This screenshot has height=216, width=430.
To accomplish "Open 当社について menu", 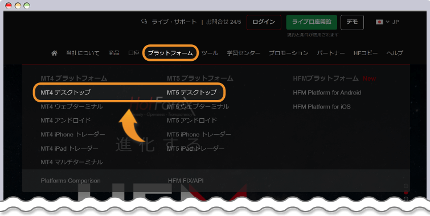I will 83,53.
